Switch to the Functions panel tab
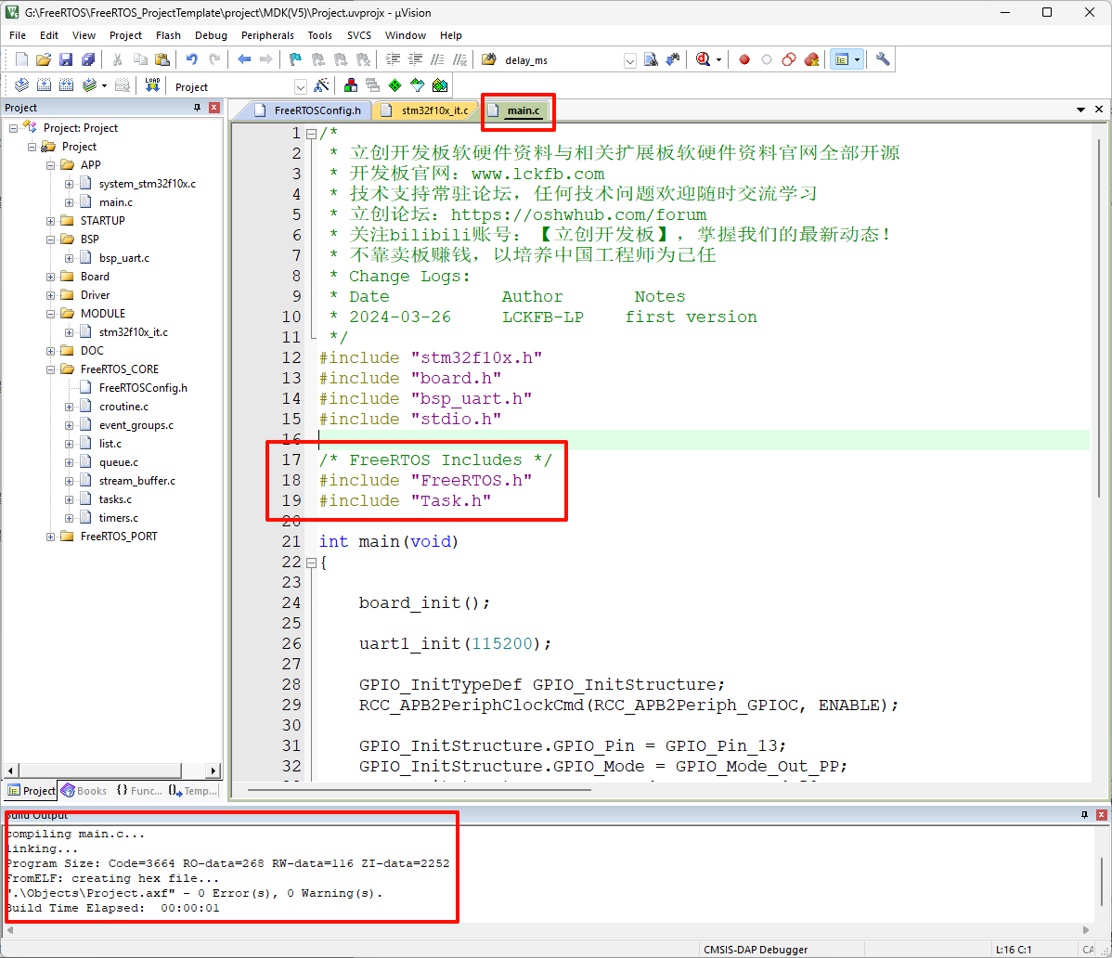The image size is (1112, 958). [138, 791]
